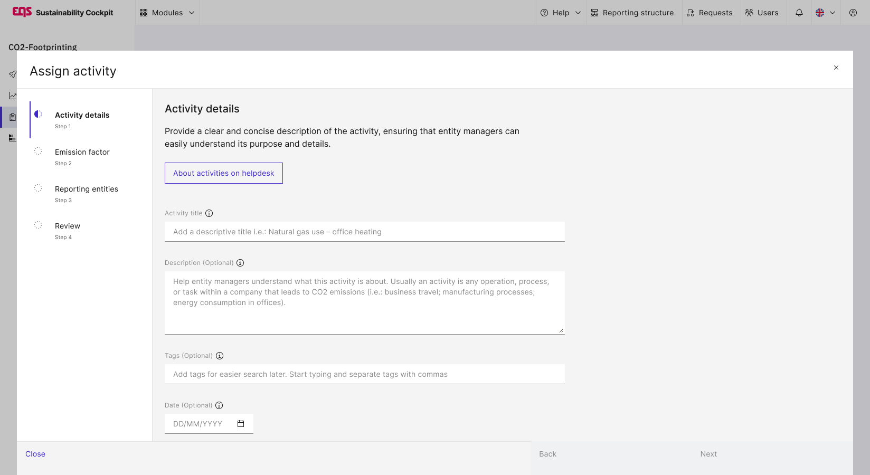
Task: Click the Close link at bottom
Action: point(35,454)
